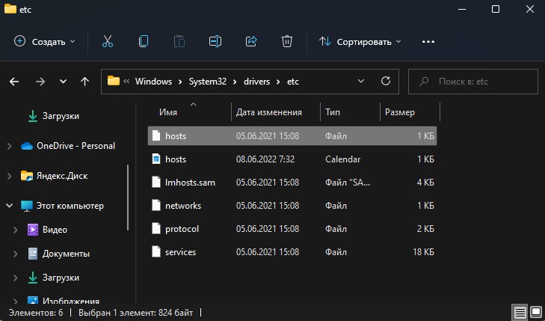Click the Поиск в: etc search field
This screenshot has height=321, width=545.
tap(473, 82)
